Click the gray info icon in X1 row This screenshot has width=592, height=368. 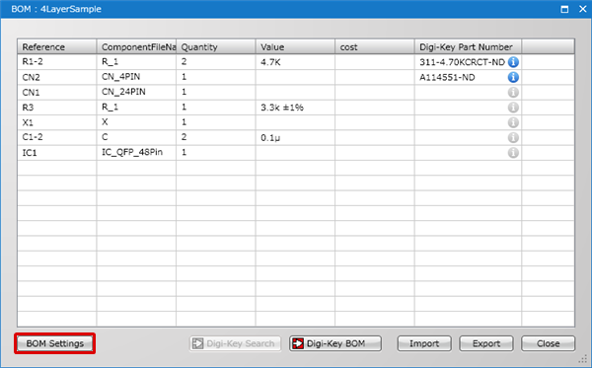click(x=513, y=122)
